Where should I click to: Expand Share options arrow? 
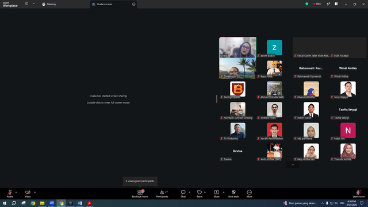point(224,192)
